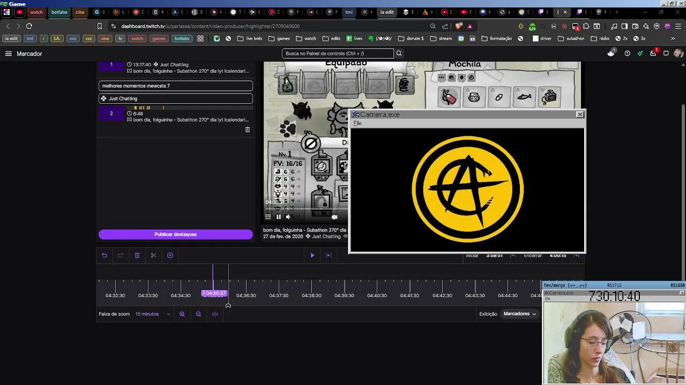Open the inbox notifications icon with the red badge
This screenshot has width=686, height=385.
653,53
